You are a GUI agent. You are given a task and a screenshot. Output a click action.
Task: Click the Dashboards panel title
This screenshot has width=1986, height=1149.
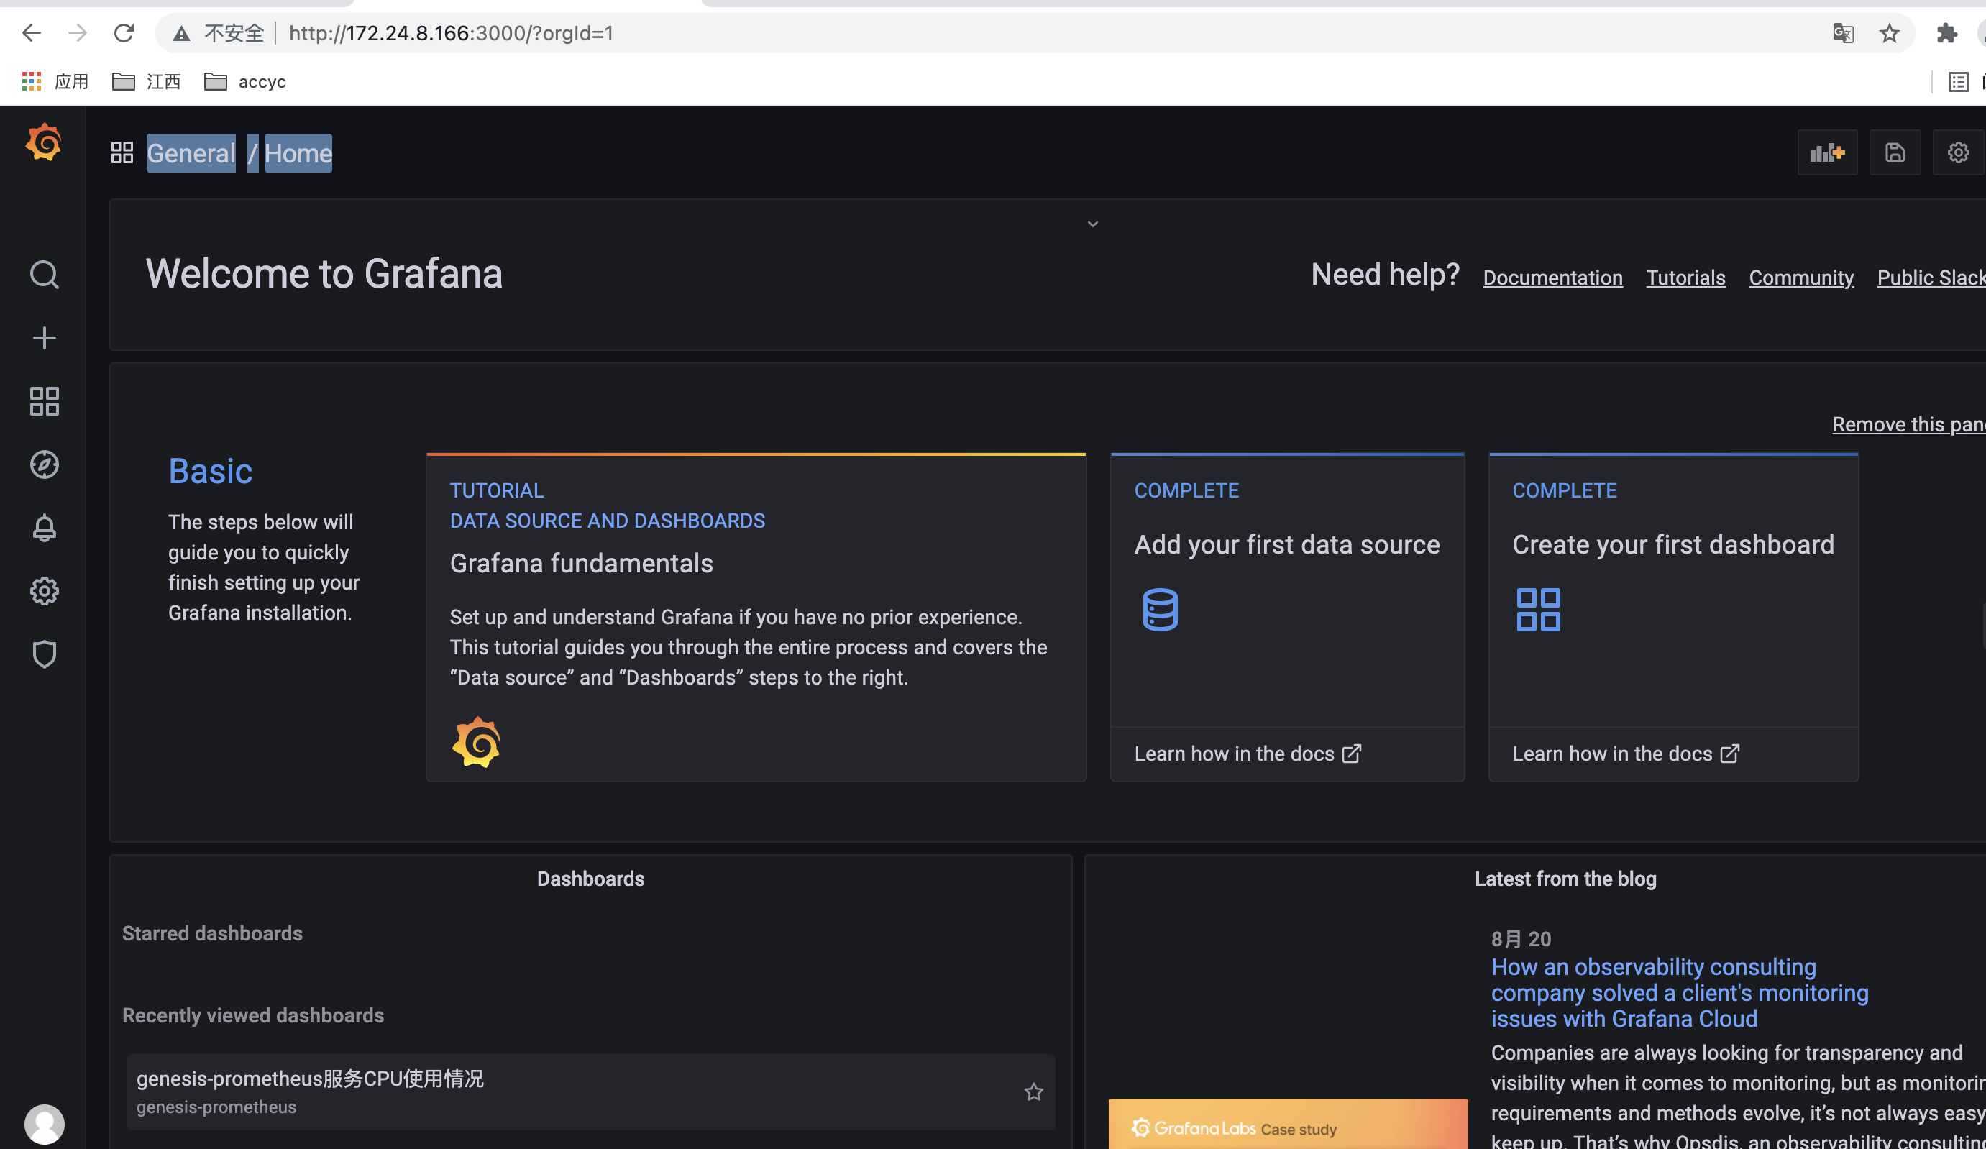(x=590, y=879)
